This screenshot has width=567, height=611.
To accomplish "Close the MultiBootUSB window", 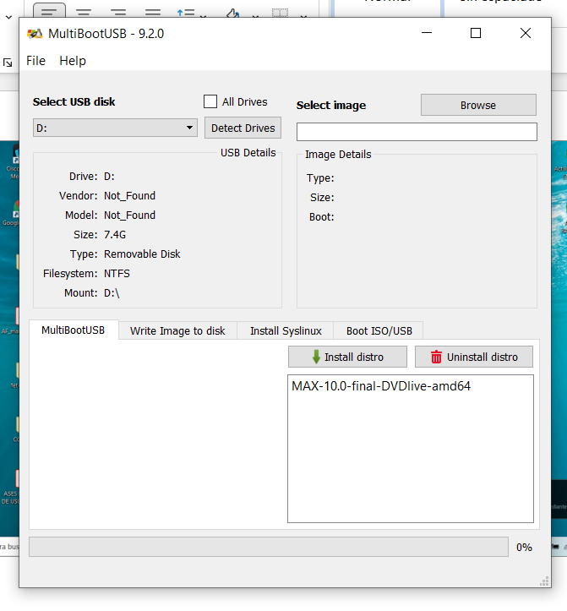I will (526, 33).
